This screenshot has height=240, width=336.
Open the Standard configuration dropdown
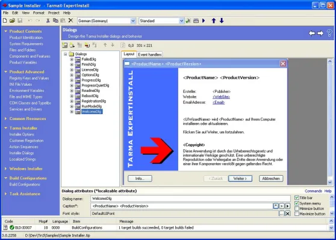pos(181,21)
